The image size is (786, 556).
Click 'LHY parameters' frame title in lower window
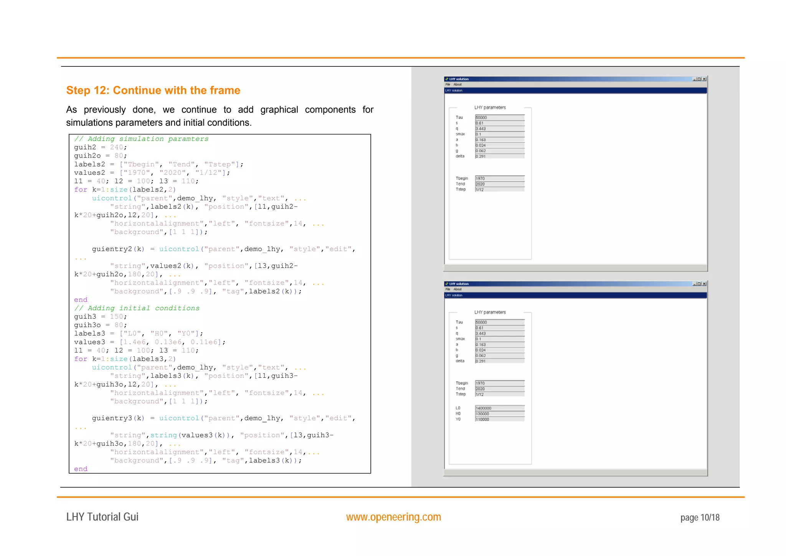pos(490,312)
